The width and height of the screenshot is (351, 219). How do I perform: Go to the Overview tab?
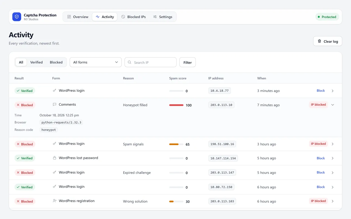78,17
